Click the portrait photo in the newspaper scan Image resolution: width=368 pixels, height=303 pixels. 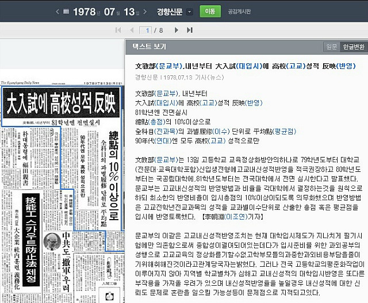point(52,241)
